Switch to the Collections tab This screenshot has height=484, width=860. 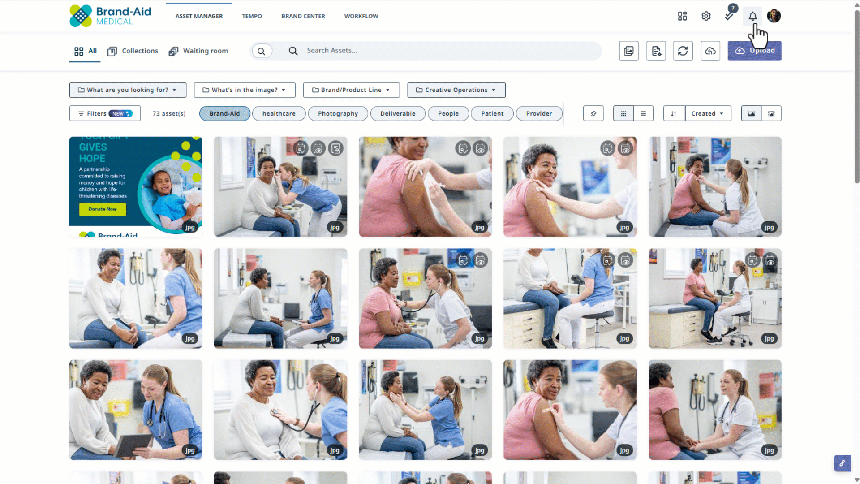(133, 51)
